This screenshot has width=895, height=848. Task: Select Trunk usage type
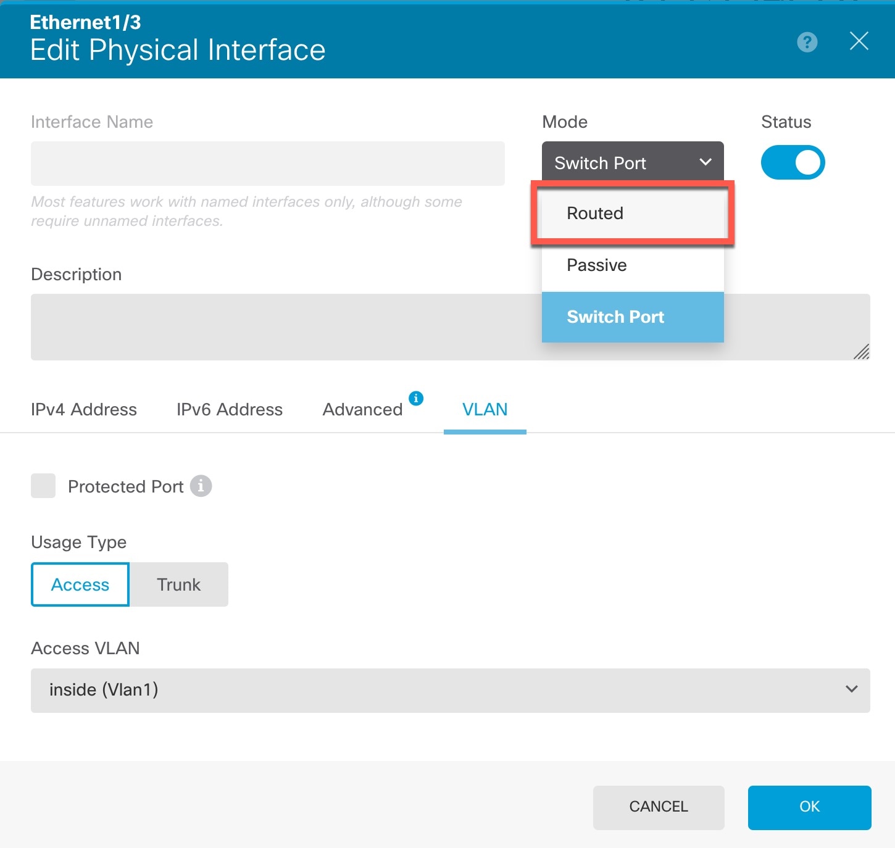[x=179, y=584]
